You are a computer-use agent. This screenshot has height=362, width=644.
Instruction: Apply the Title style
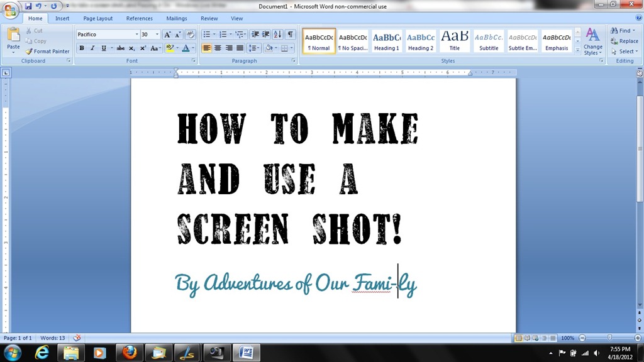[455, 41]
